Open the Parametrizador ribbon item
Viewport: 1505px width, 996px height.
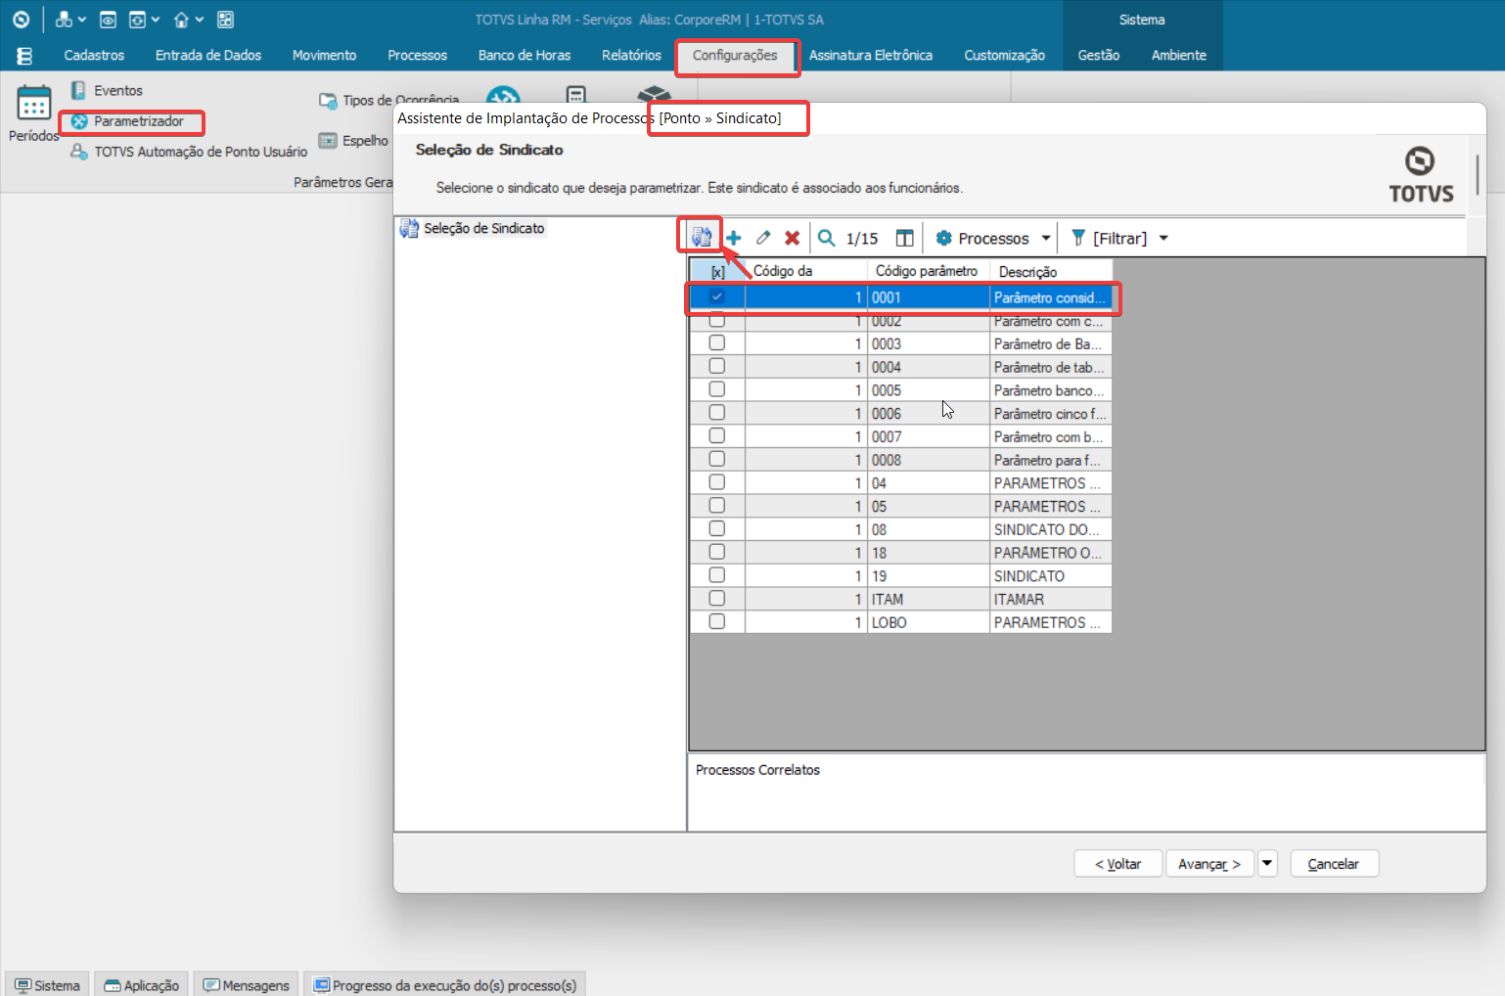(x=128, y=121)
